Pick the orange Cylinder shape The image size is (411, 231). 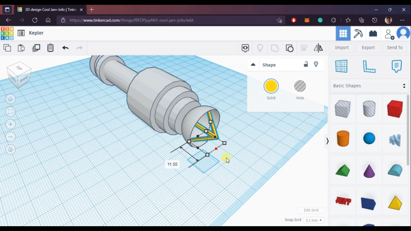tap(343, 139)
